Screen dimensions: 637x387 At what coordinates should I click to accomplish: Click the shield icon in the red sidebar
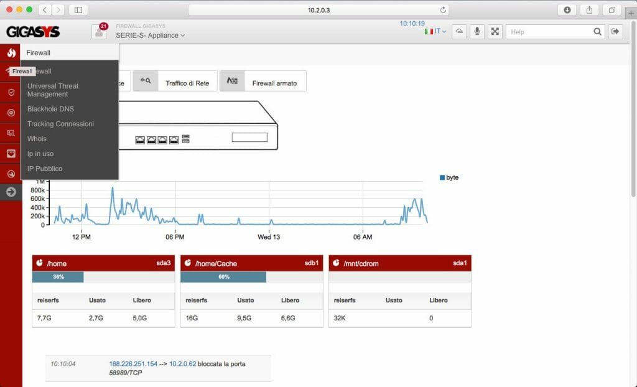[11, 92]
